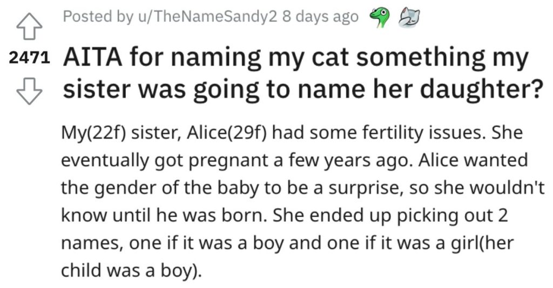Click 'know until he was born' text
The width and height of the screenshot is (553, 288).
click(164, 215)
